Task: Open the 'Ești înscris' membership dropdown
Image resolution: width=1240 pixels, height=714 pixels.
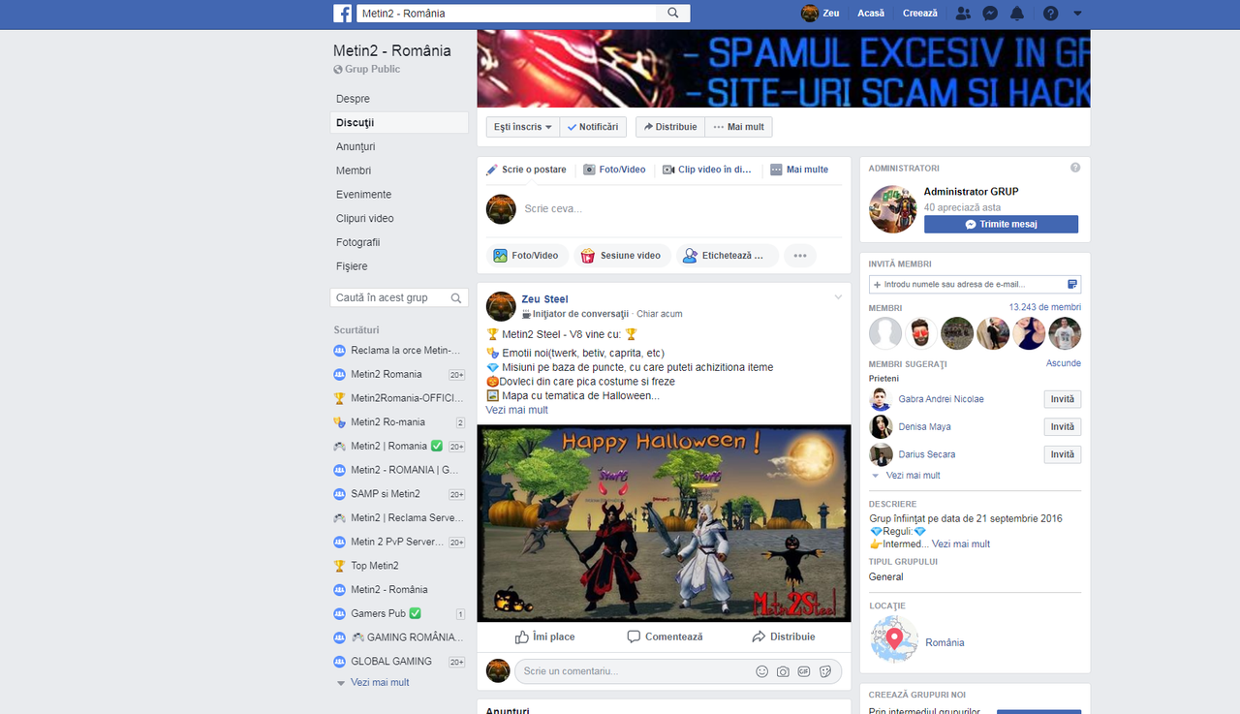Action: [x=522, y=126]
